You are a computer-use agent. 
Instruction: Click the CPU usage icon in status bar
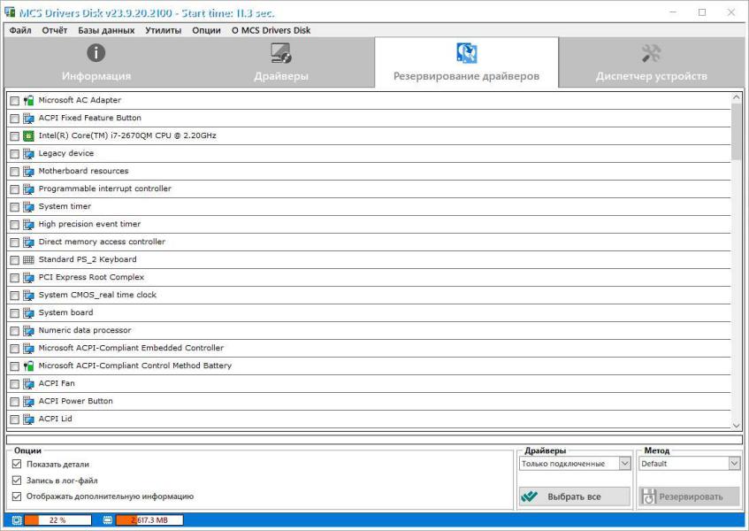coord(17,520)
